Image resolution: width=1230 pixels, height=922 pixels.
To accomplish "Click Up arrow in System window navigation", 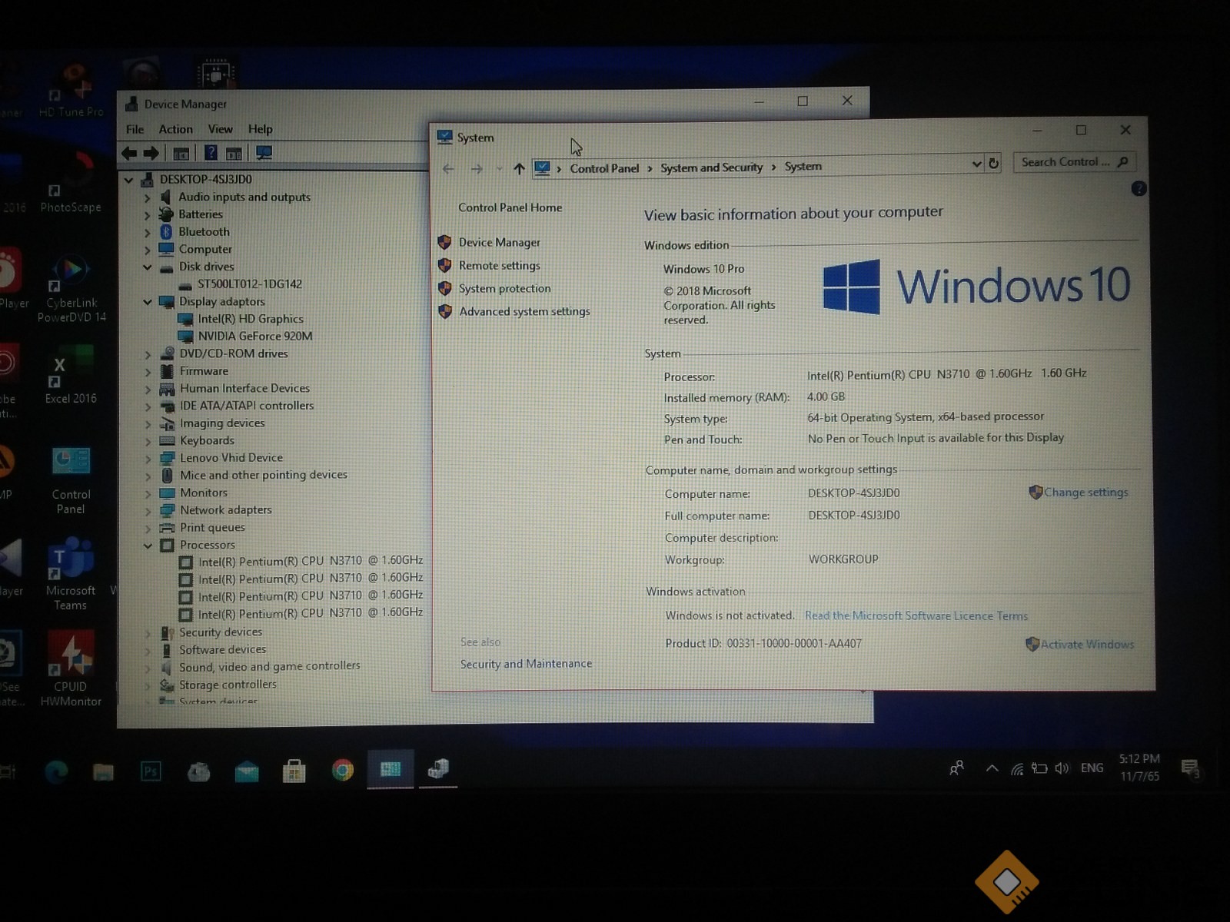I will 519,169.
